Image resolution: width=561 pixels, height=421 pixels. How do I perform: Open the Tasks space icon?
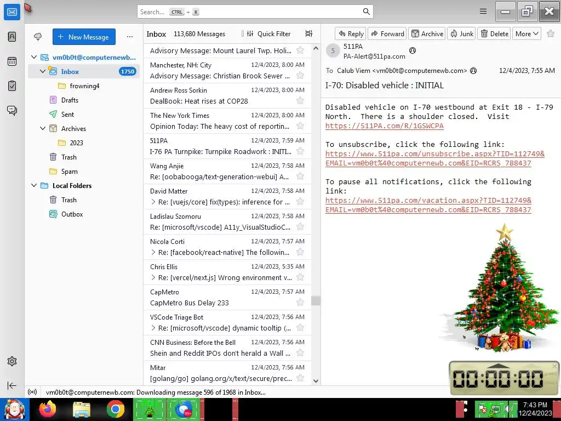click(x=12, y=86)
